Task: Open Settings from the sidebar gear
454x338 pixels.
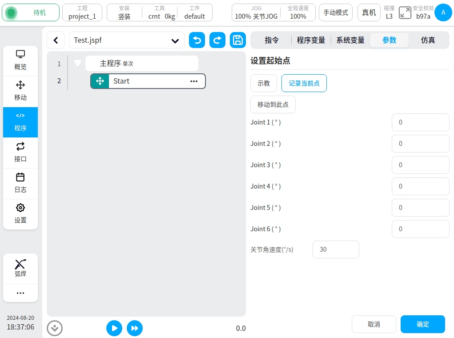Action: pyautogui.click(x=20, y=214)
